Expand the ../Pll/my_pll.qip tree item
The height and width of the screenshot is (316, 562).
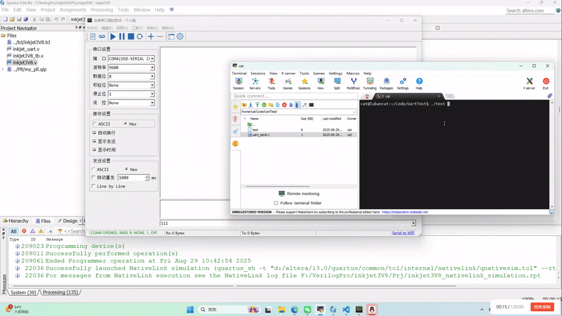pos(3,69)
